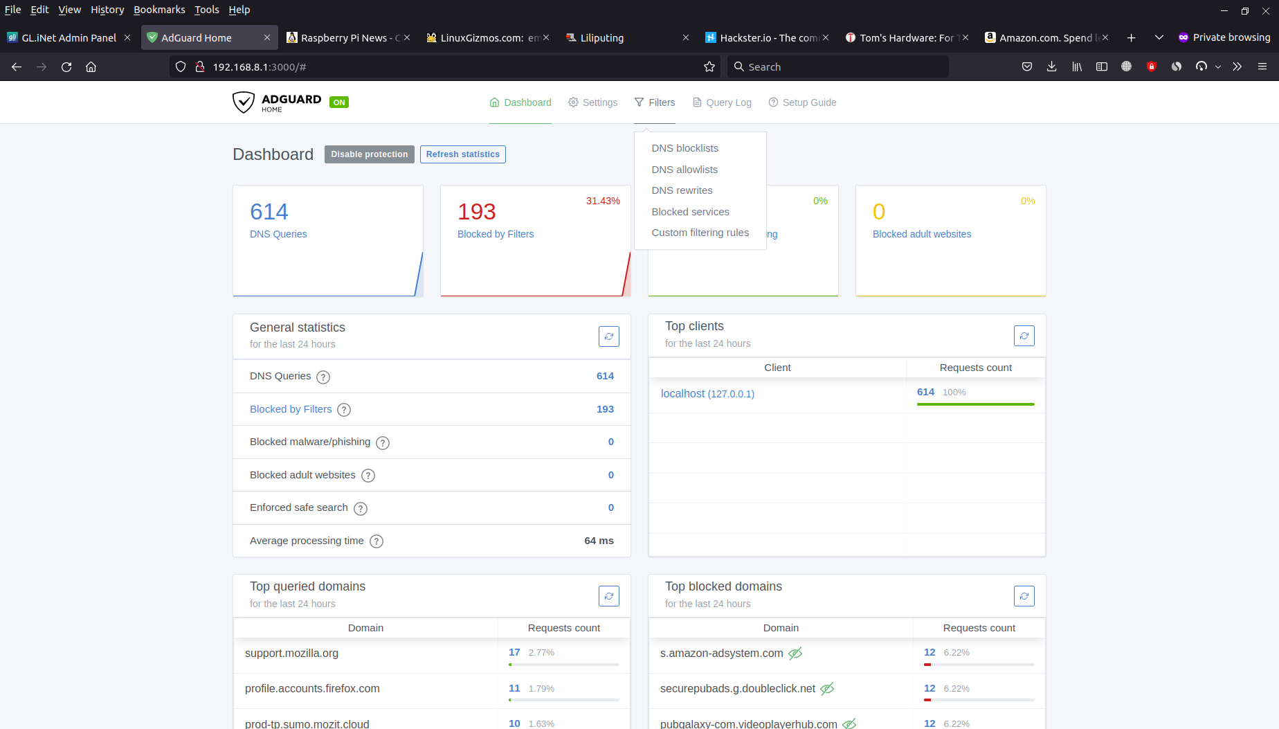Unblock securepubads.g.doubleclick.net via eye icon
The image size is (1279, 729).
click(827, 689)
